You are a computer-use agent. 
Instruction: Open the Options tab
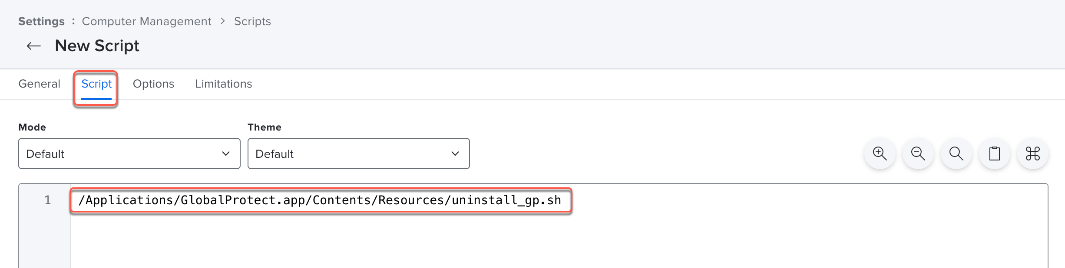coord(153,84)
